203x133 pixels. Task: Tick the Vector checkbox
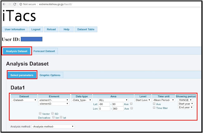40,113
